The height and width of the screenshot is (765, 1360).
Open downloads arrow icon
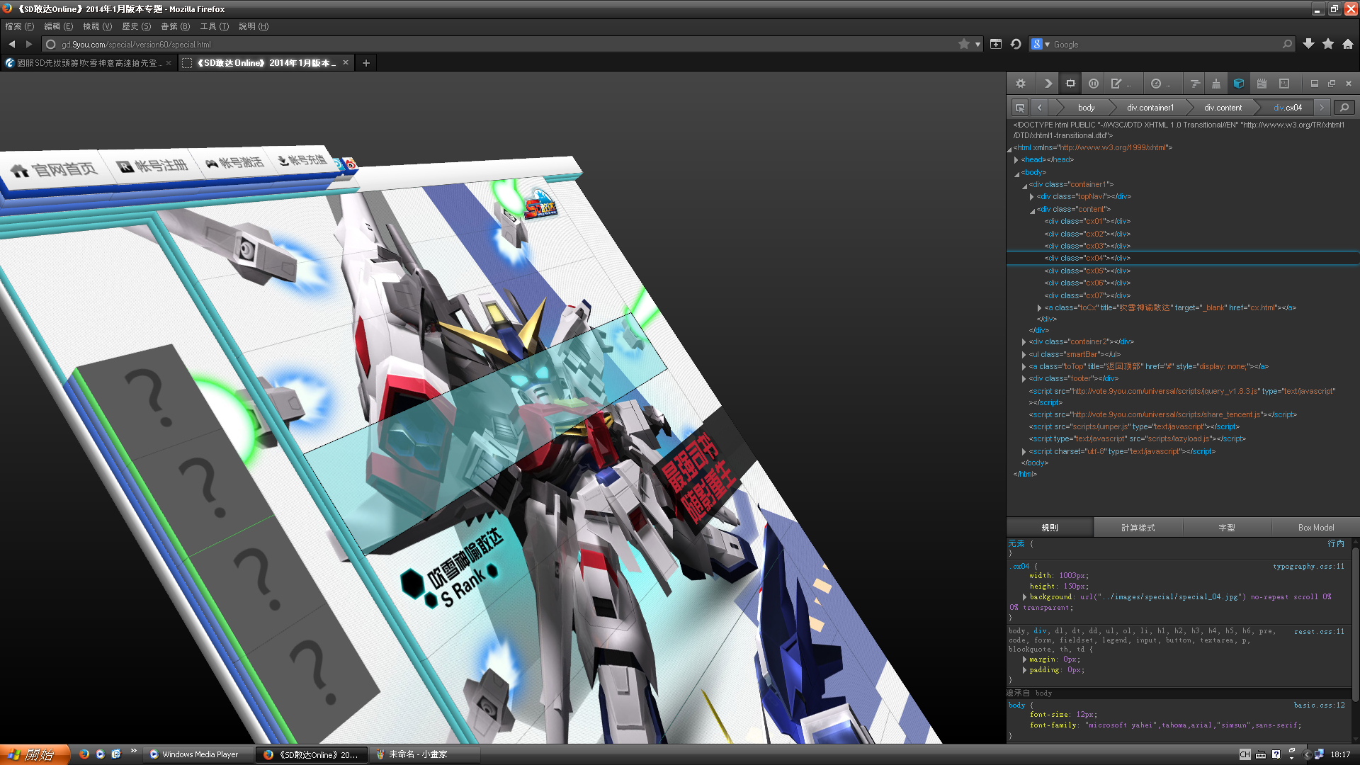point(1308,44)
